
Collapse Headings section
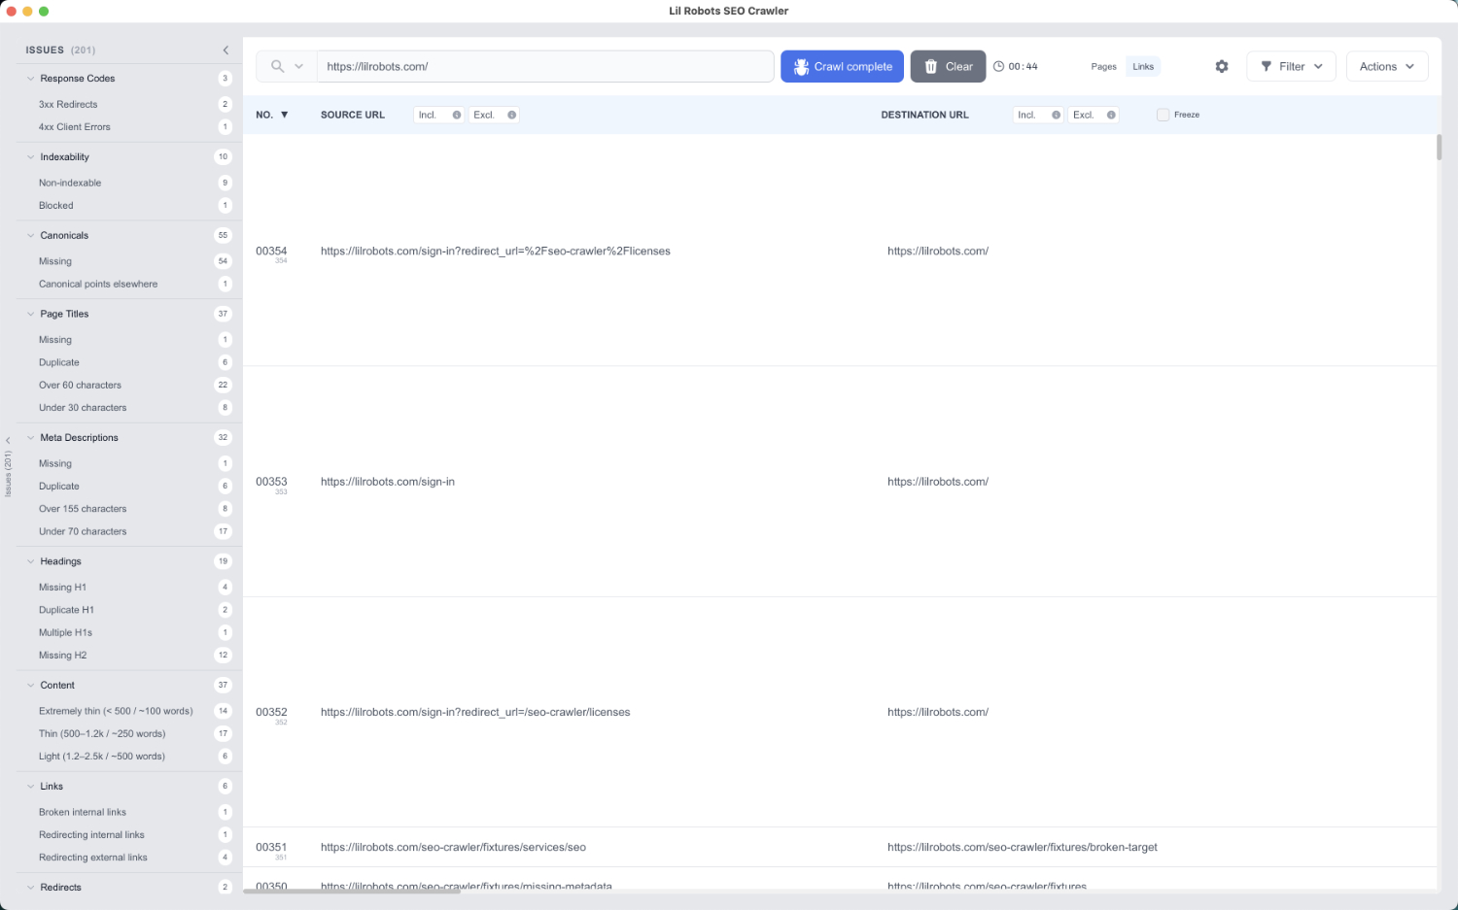pos(31,561)
